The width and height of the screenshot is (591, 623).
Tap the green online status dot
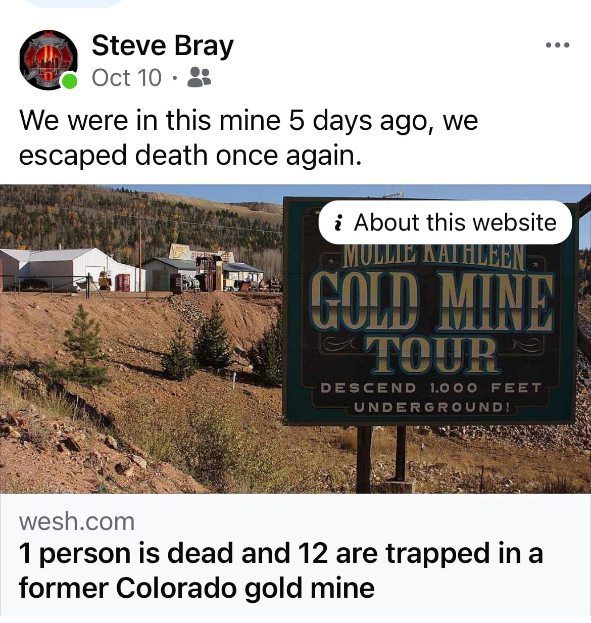tap(69, 81)
